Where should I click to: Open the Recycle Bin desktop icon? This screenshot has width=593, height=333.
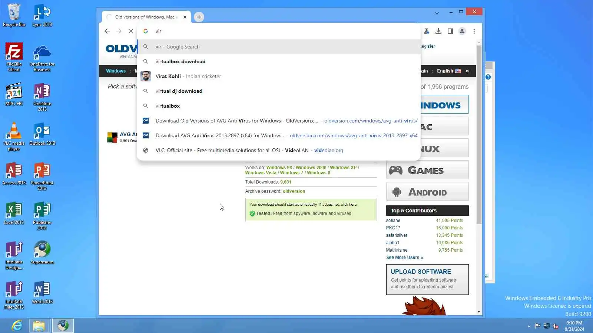[14, 15]
